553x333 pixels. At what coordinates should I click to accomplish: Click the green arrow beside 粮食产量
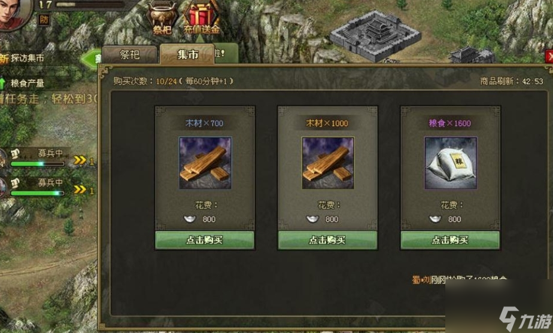tap(3, 83)
